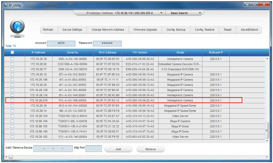273x163 pixels.
Task: Focus the Password input field
Action: point(107,43)
